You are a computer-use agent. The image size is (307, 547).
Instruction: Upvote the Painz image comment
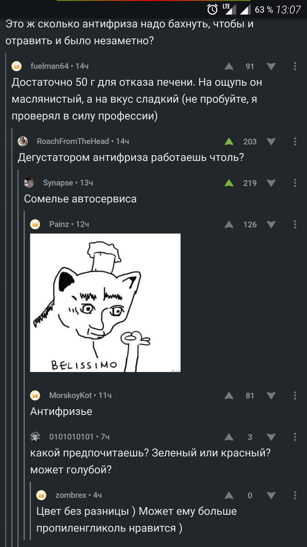point(229,225)
